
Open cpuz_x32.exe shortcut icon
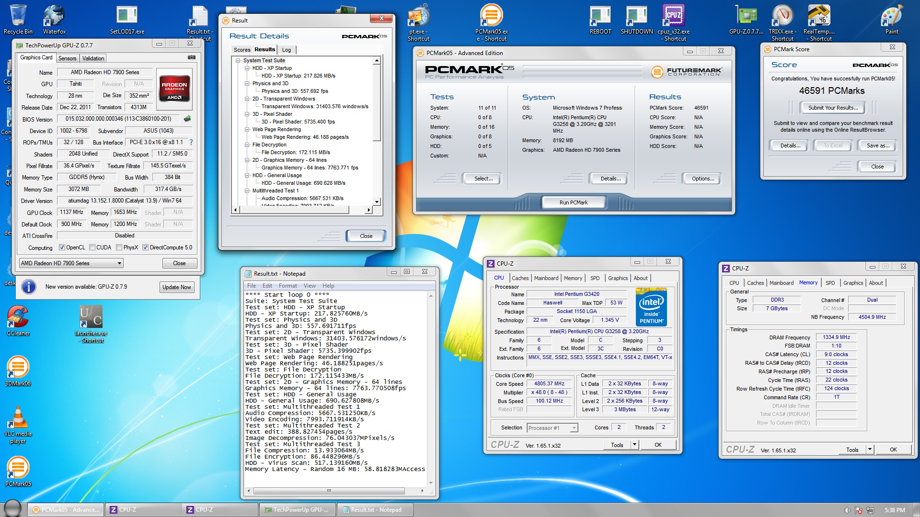click(x=673, y=22)
